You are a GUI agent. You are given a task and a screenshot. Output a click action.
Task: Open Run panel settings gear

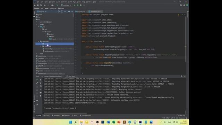(181, 76)
